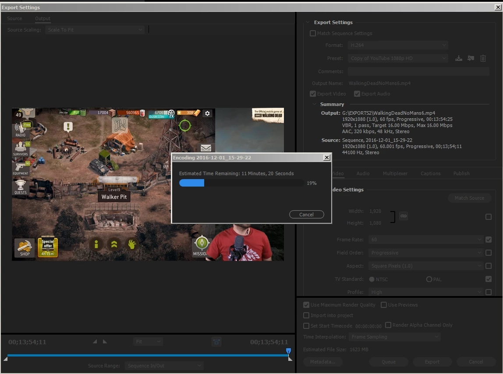Click the encoding progress bar
Screen dimensions: 503x374
click(x=241, y=183)
